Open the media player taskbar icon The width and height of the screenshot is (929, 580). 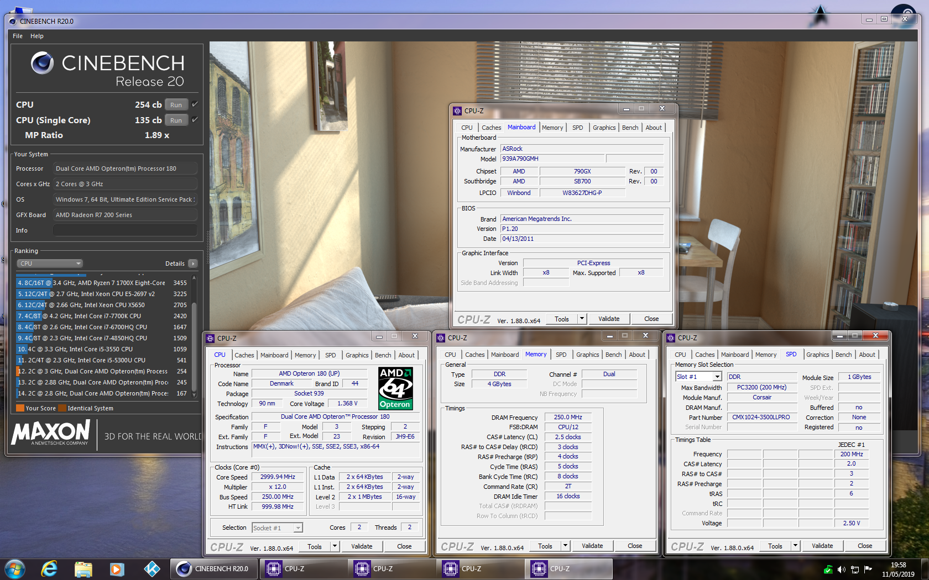coord(117,568)
